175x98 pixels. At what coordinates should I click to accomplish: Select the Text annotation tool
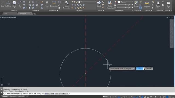tap(47, 4)
